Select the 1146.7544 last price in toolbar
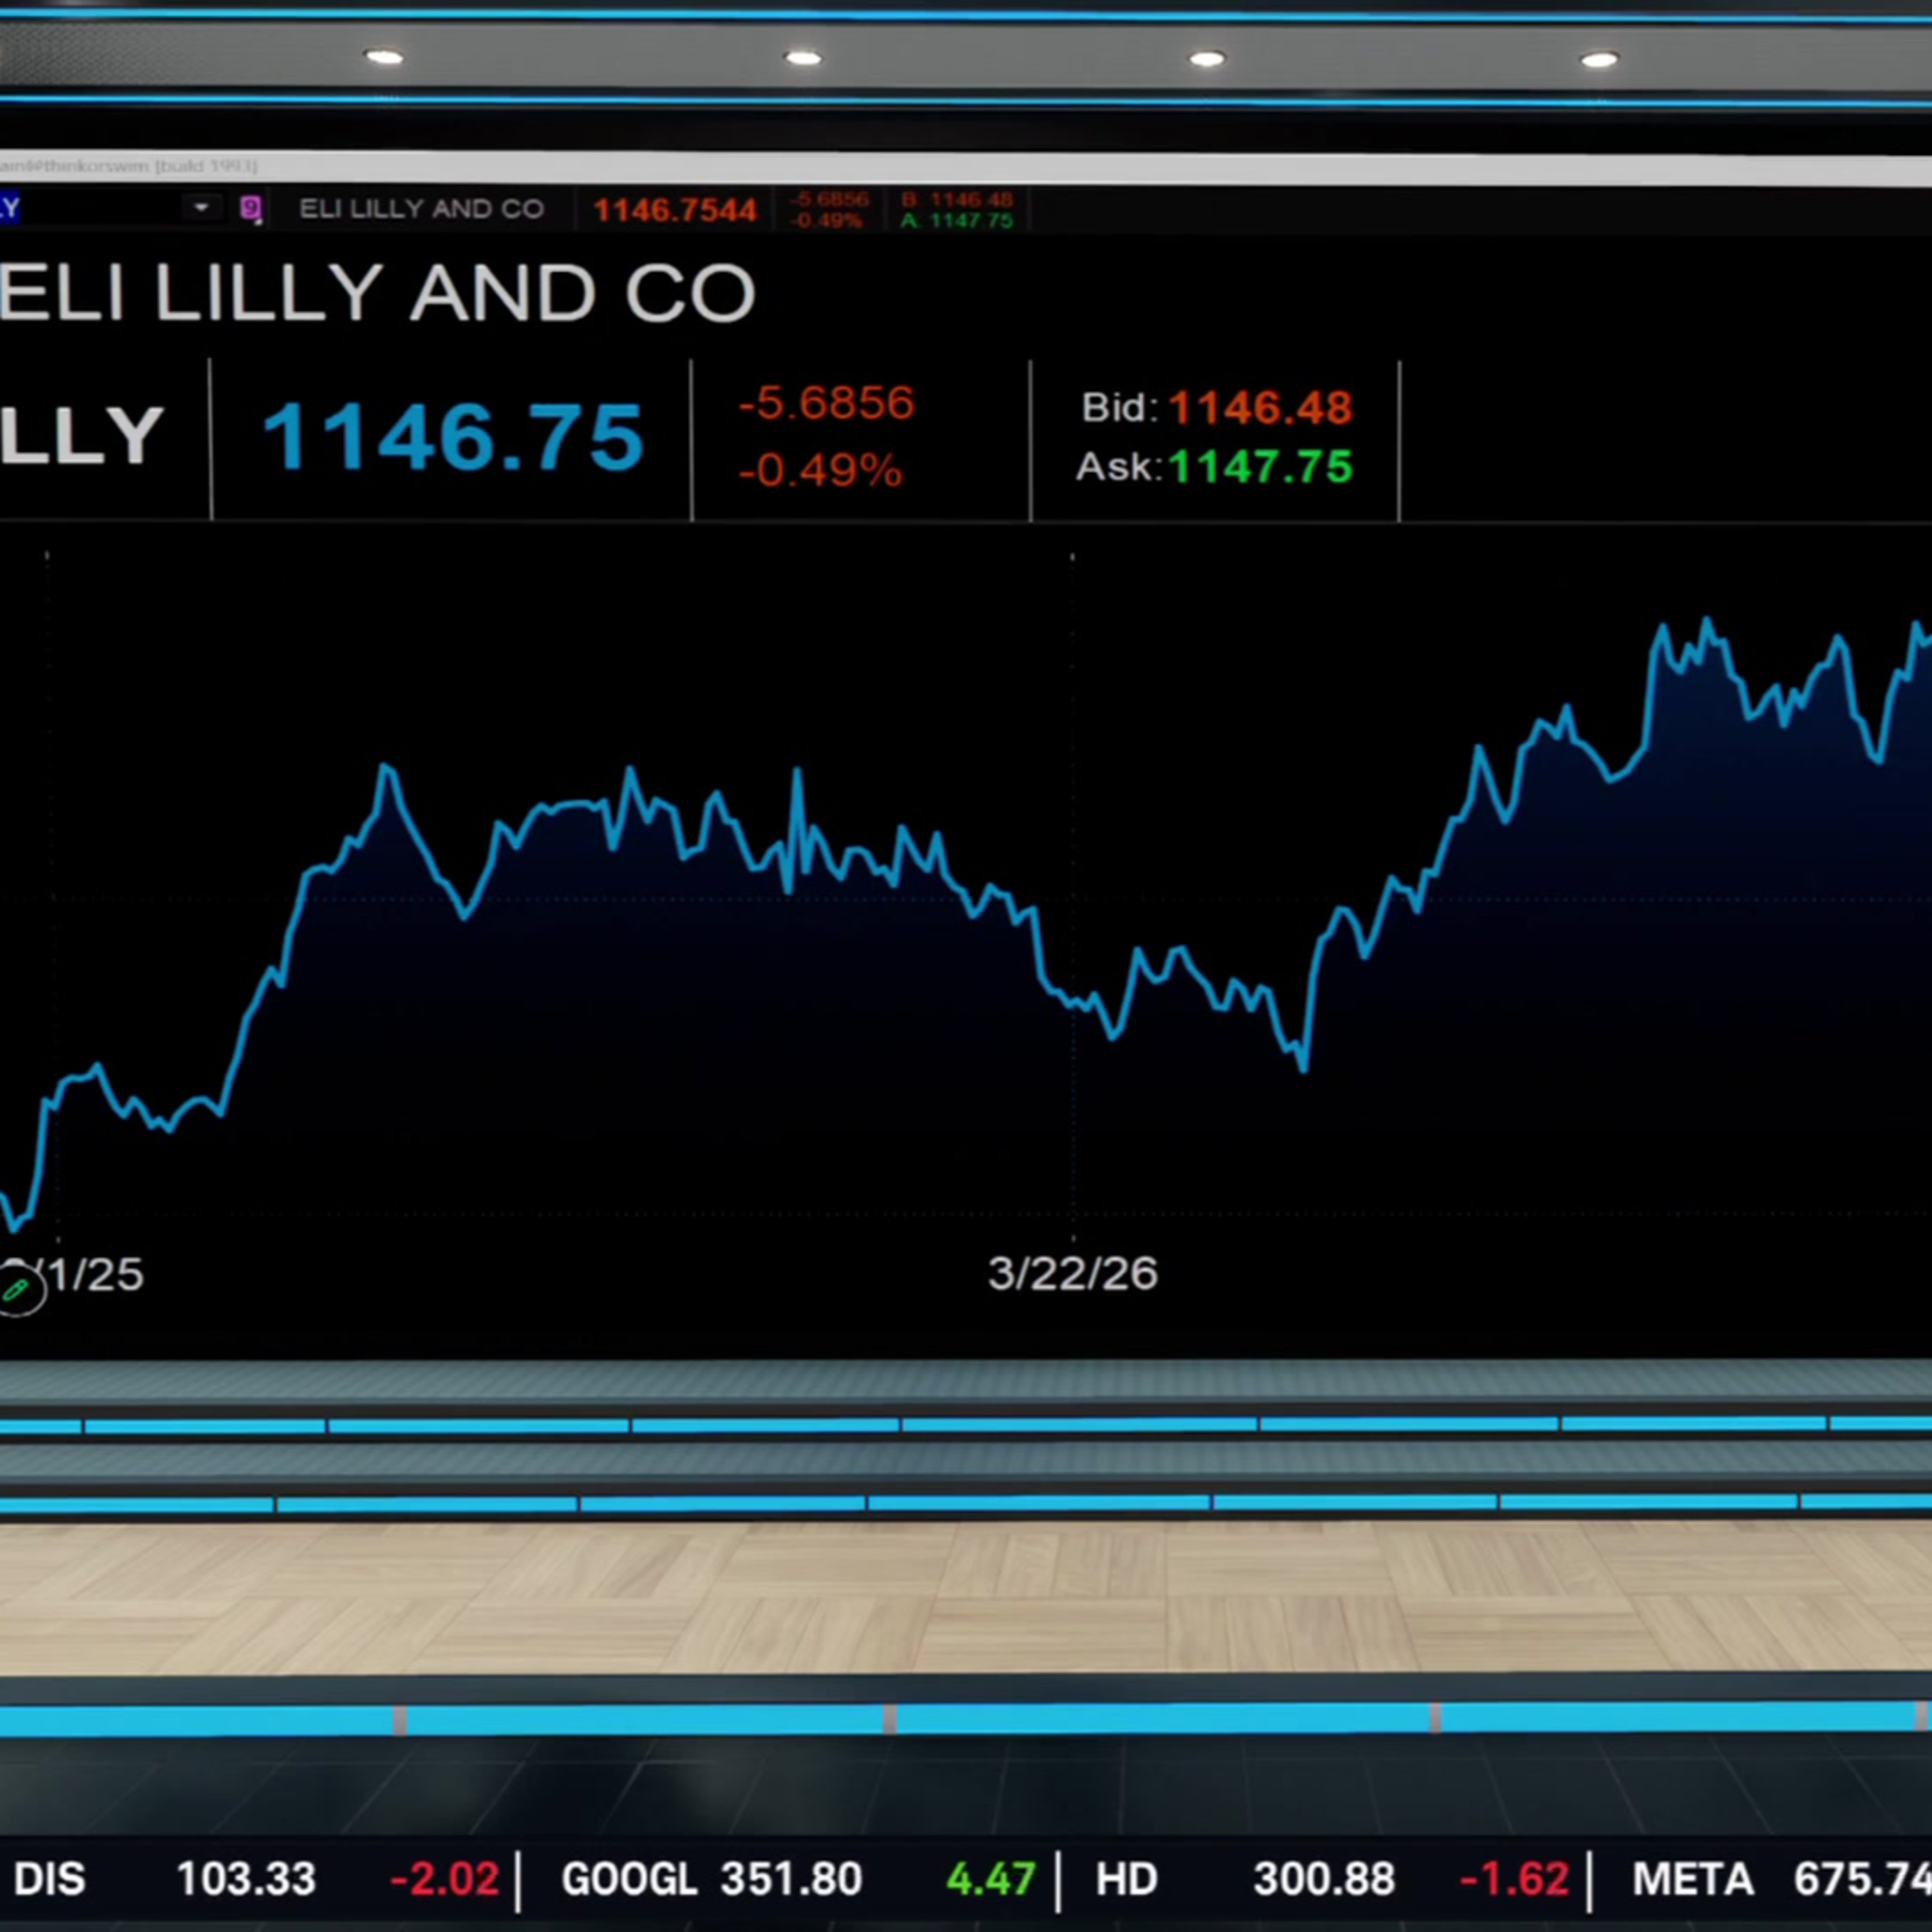This screenshot has height=1932, width=1932. (675, 210)
